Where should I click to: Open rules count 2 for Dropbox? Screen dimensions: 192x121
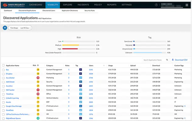point(69,74)
